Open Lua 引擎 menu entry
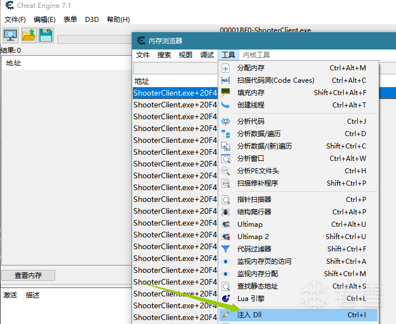This screenshot has width=396, height=324. (x=298, y=299)
